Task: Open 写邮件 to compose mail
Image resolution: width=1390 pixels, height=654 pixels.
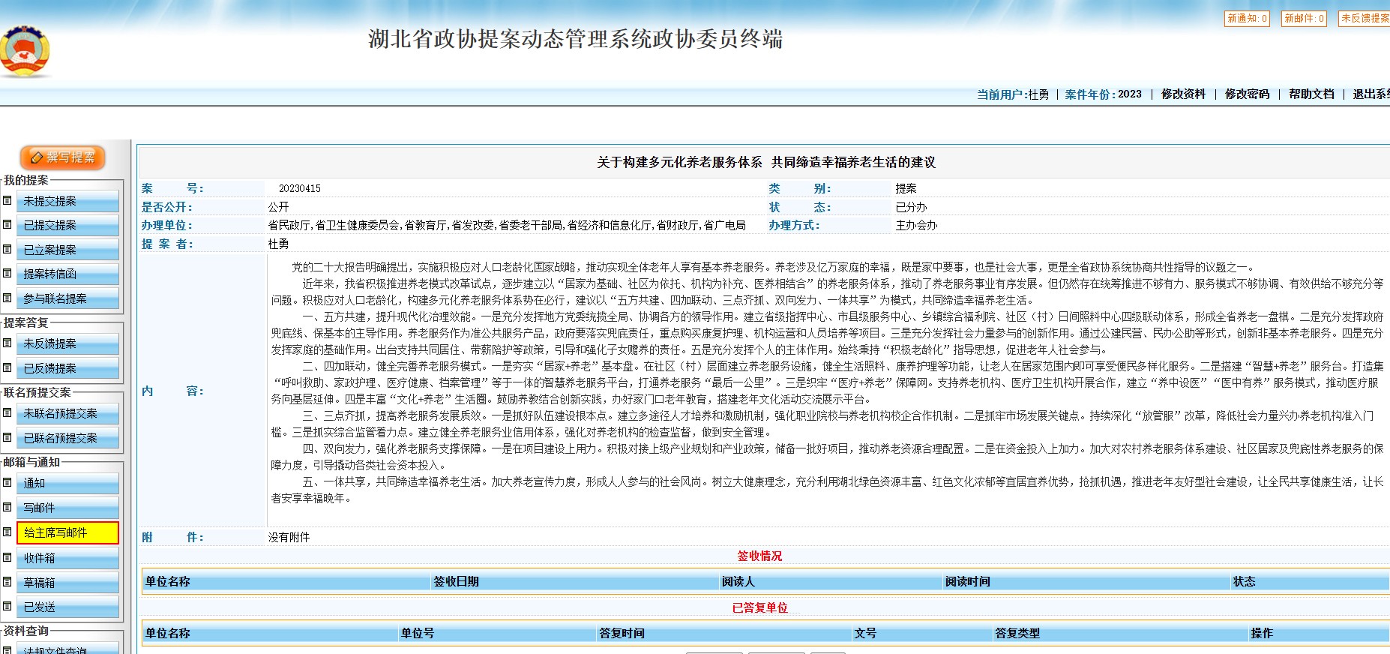Action: click(x=67, y=508)
